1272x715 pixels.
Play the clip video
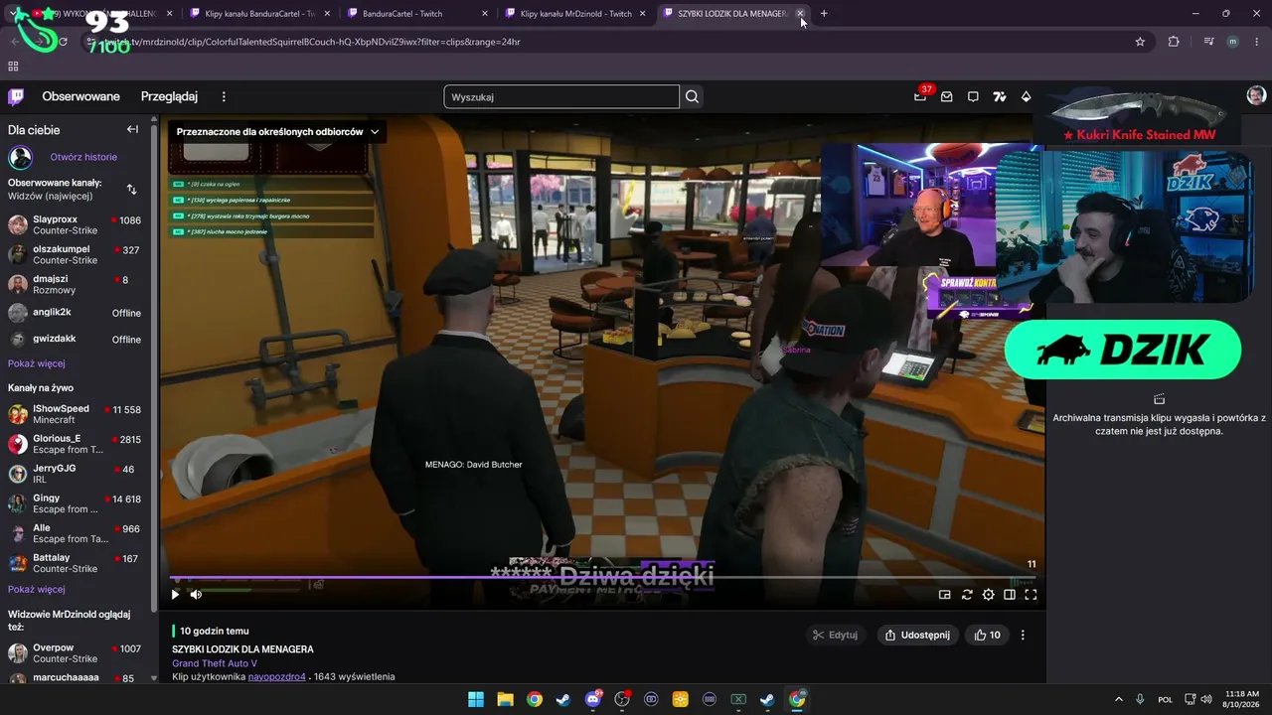pos(175,595)
